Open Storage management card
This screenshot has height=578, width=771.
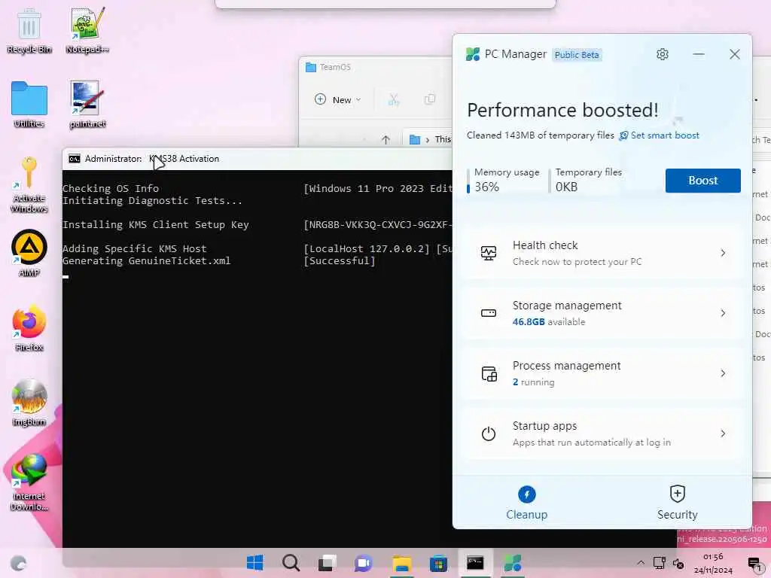[x=602, y=313]
